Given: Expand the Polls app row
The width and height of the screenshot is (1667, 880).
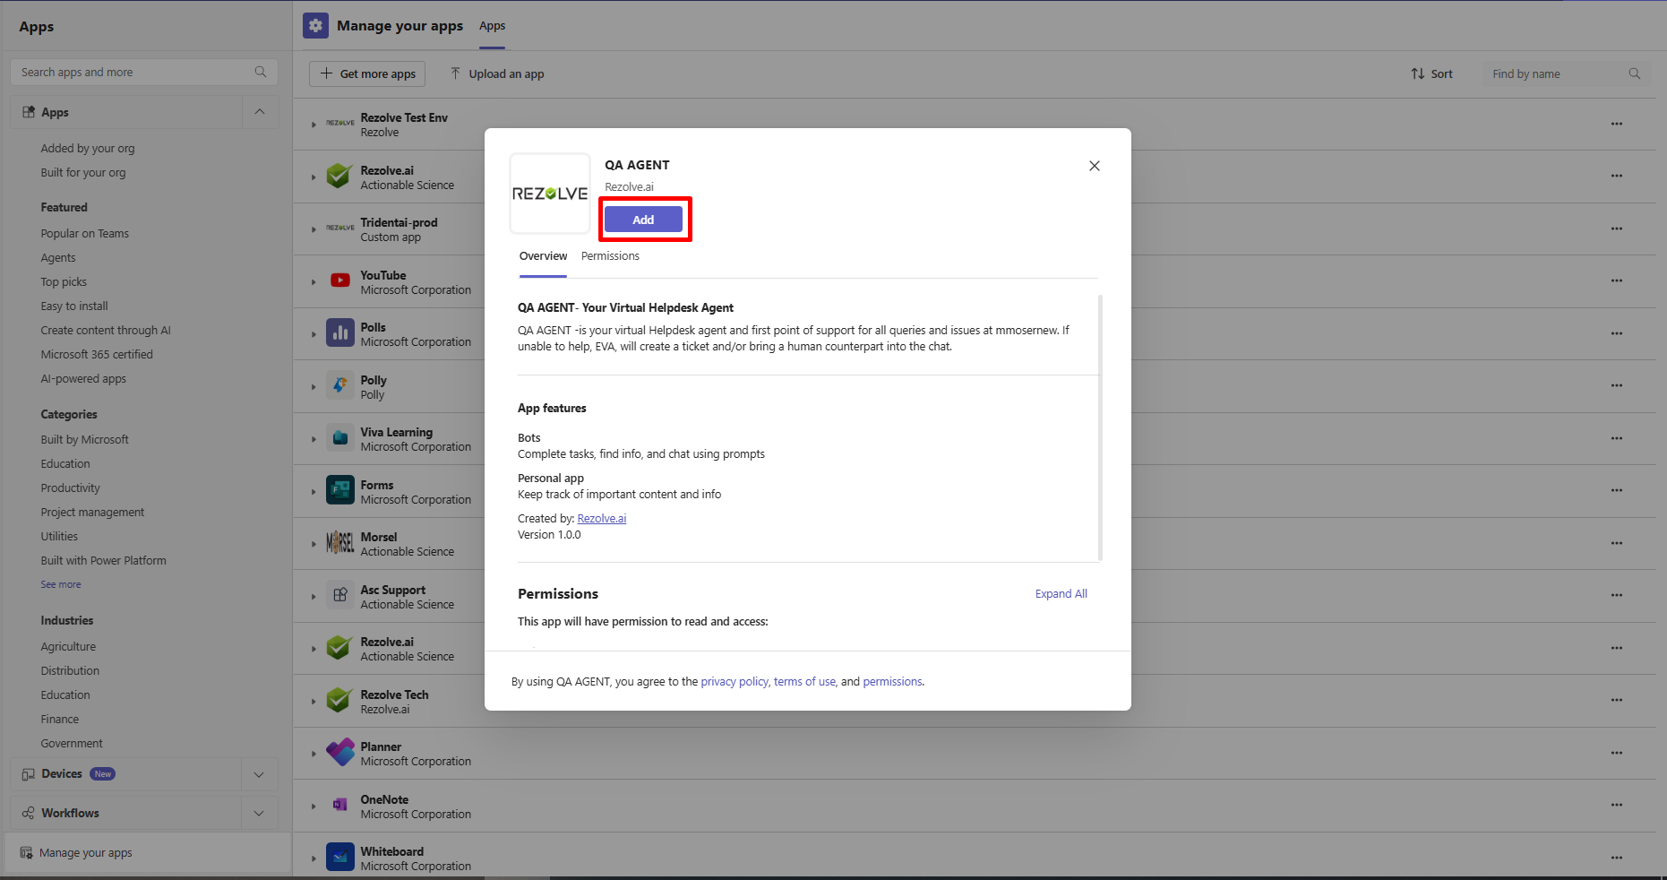Looking at the screenshot, I should [314, 334].
